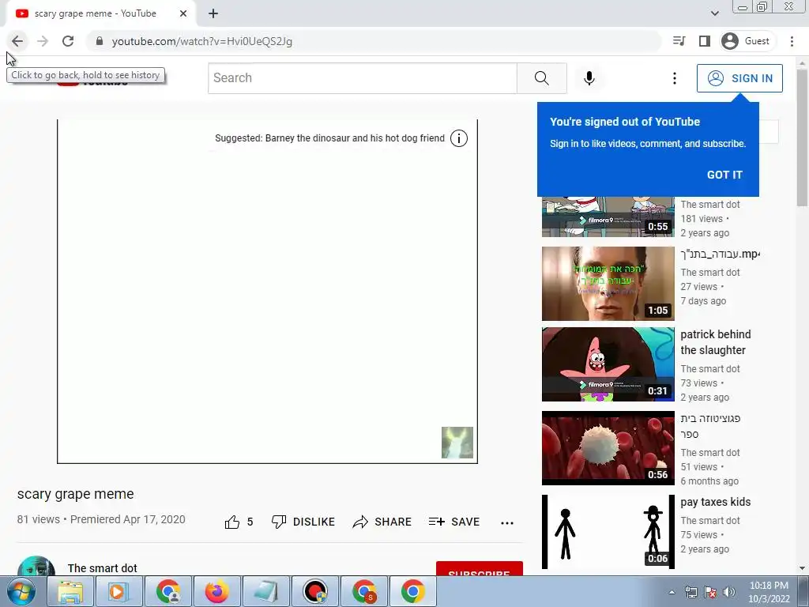The image size is (809, 607).
Task: Reload the page with the refresh icon
Action: [x=68, y=41]
